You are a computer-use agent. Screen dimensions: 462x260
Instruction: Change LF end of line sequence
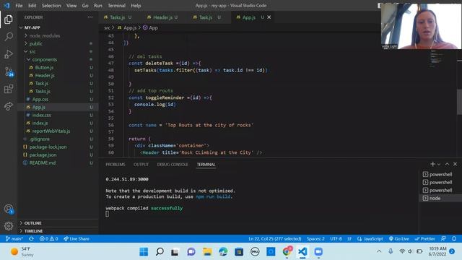349,239
